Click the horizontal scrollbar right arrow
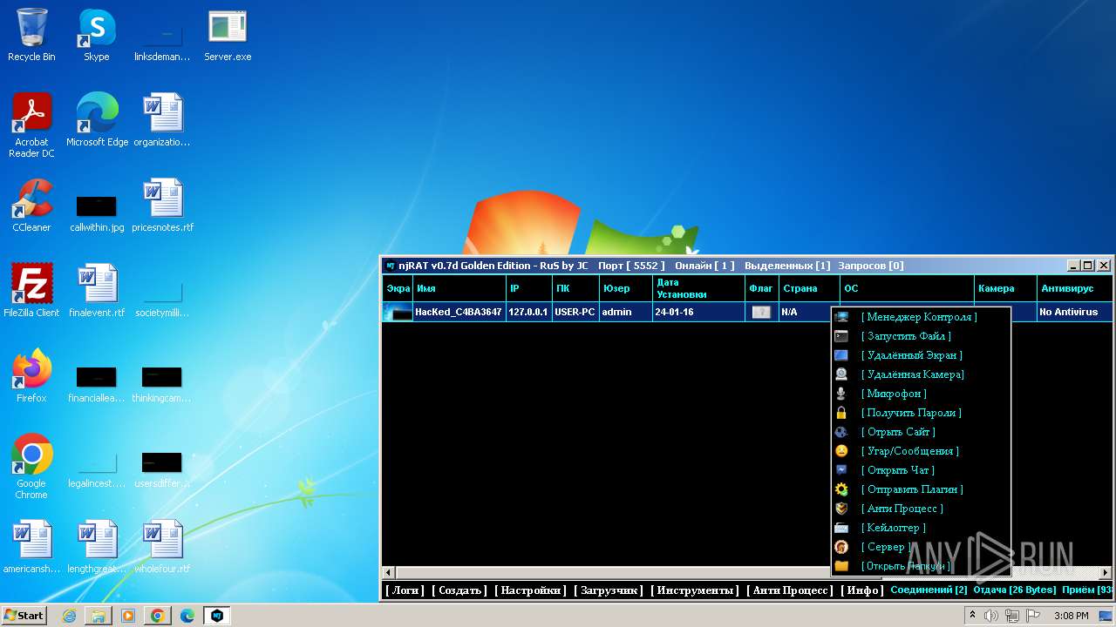1116x627 pixels. [x=1106, y=573]
